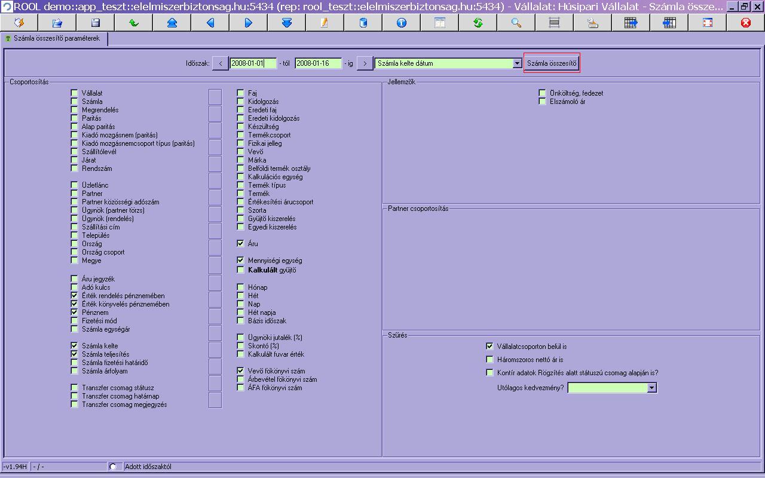Image resolution: width=765 pixels, height=478 pixels.
Task: Enable the Hónap checkbox
Action: (240, 287)
